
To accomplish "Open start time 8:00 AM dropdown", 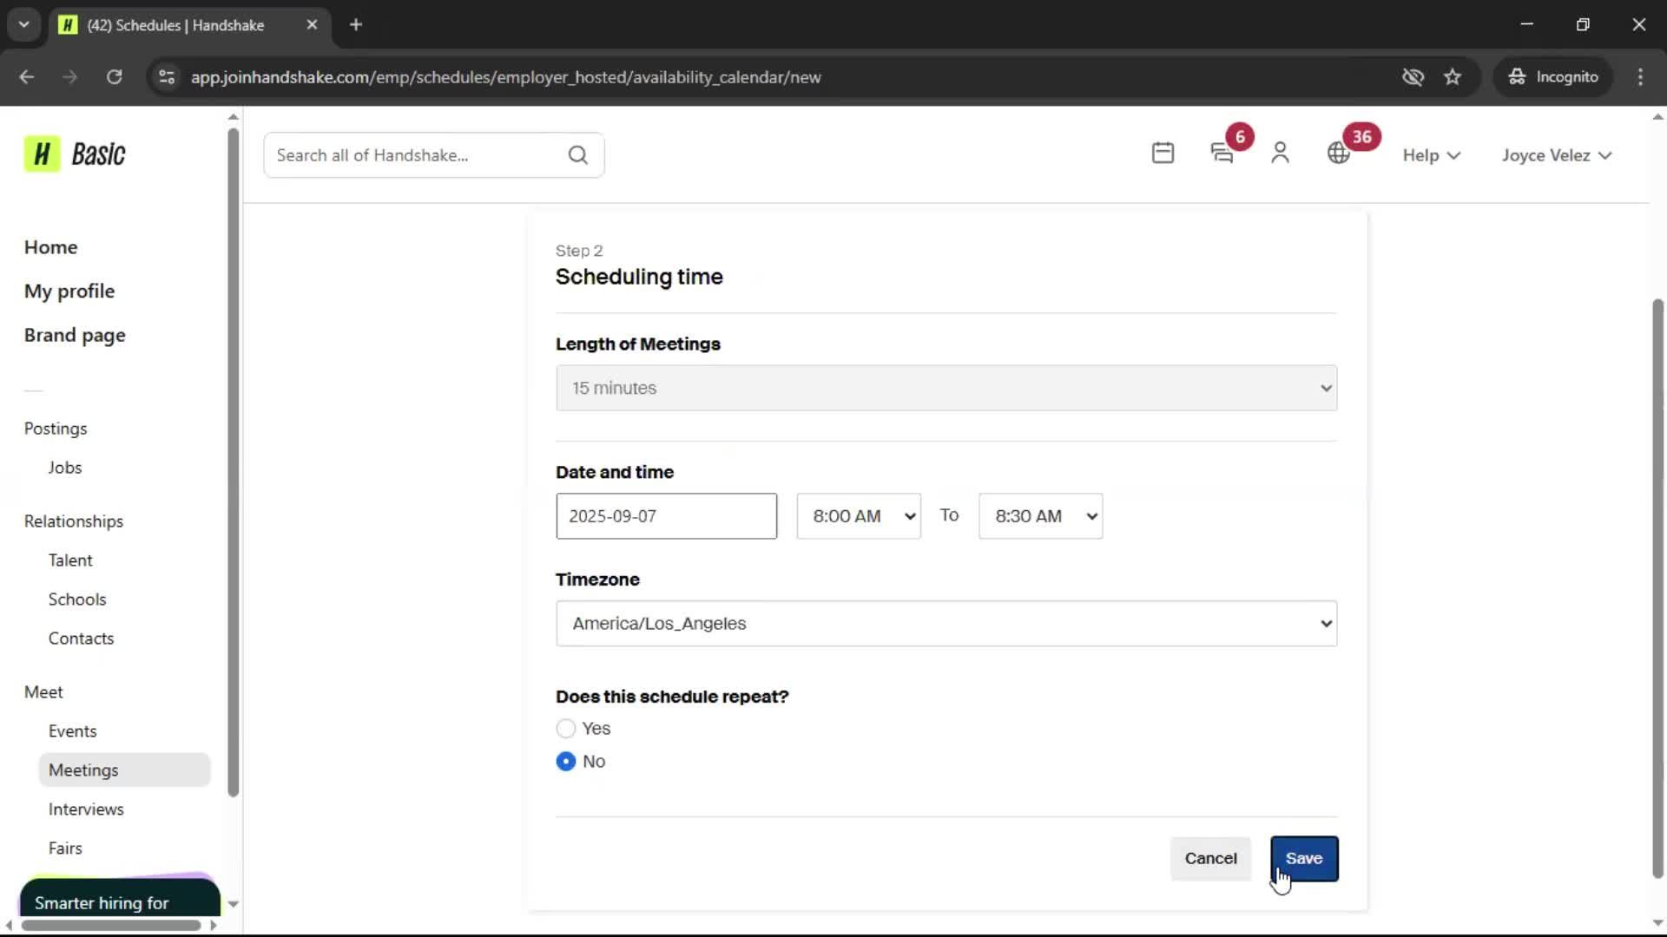I will tap(859, 516).
